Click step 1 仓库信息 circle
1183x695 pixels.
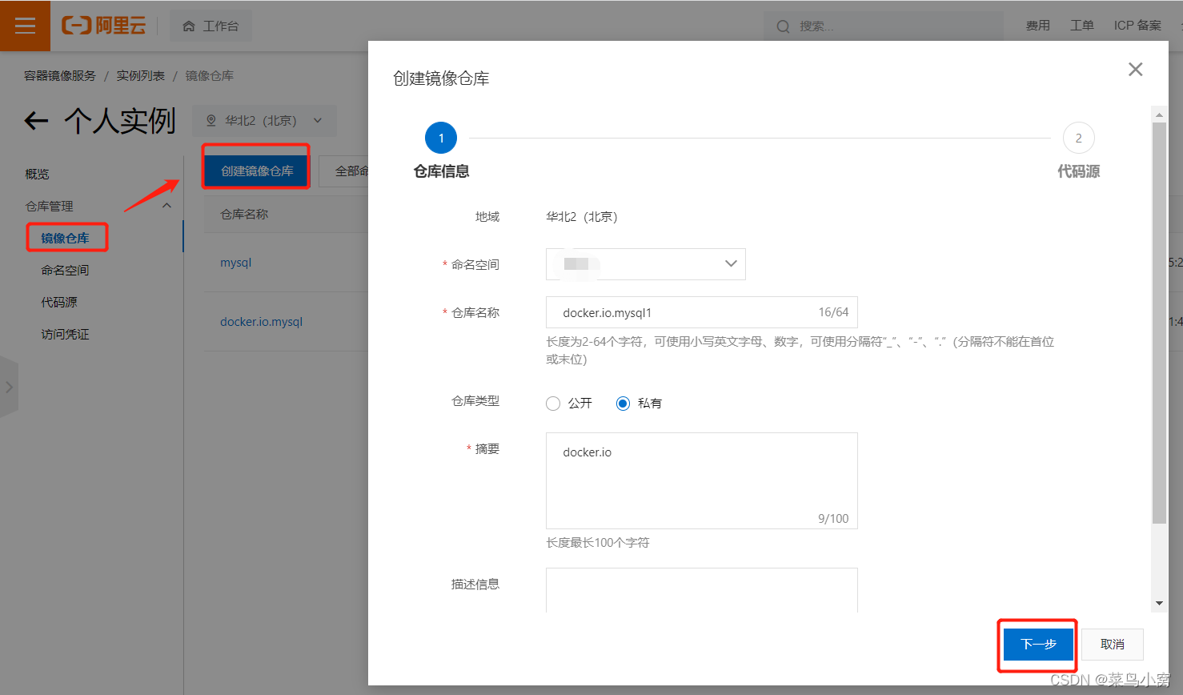(x=441, y=138)
